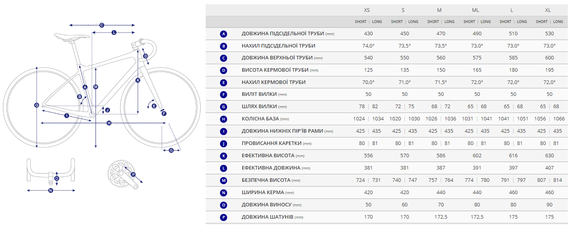This screenshot has width=571, height=225.
Task: Click the M badge beside БЕЗПЕЧНА ВИСОТА
Action: pyautogui.click(x=224, y=180)
